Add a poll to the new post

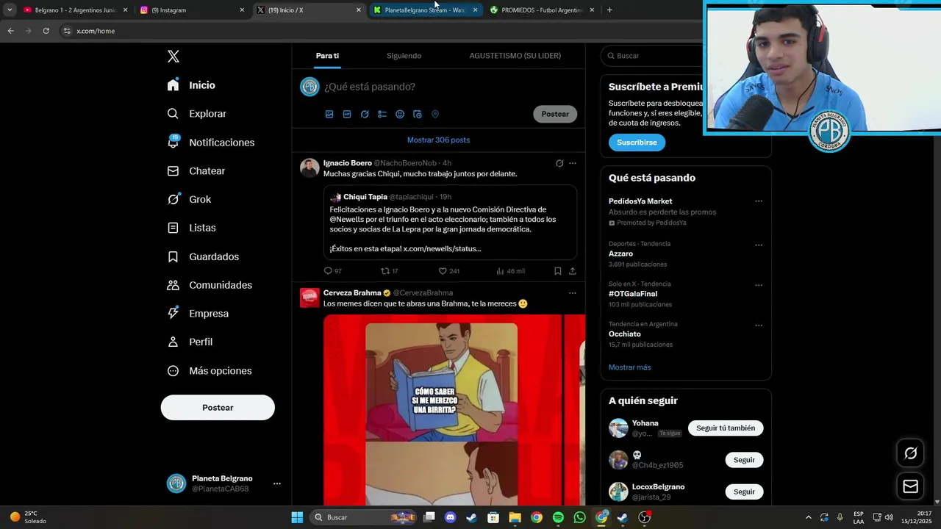(382, 114)
